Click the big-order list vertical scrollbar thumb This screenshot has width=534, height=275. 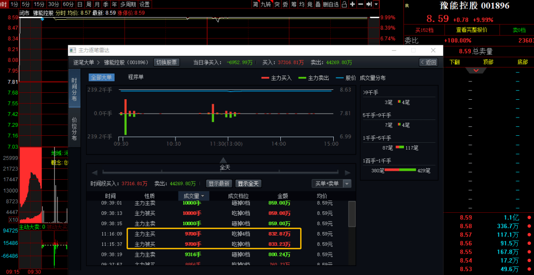point(352,213)
